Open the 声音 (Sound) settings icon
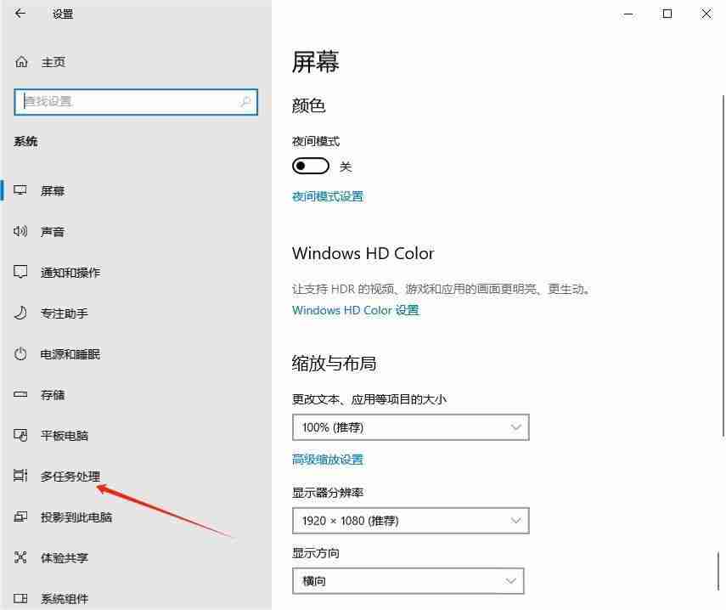The image size is (726, 610). click(x=20, y=231)
